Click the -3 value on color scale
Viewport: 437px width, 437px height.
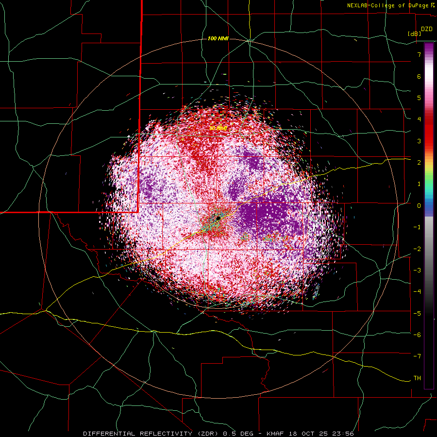tap(417, 270)
